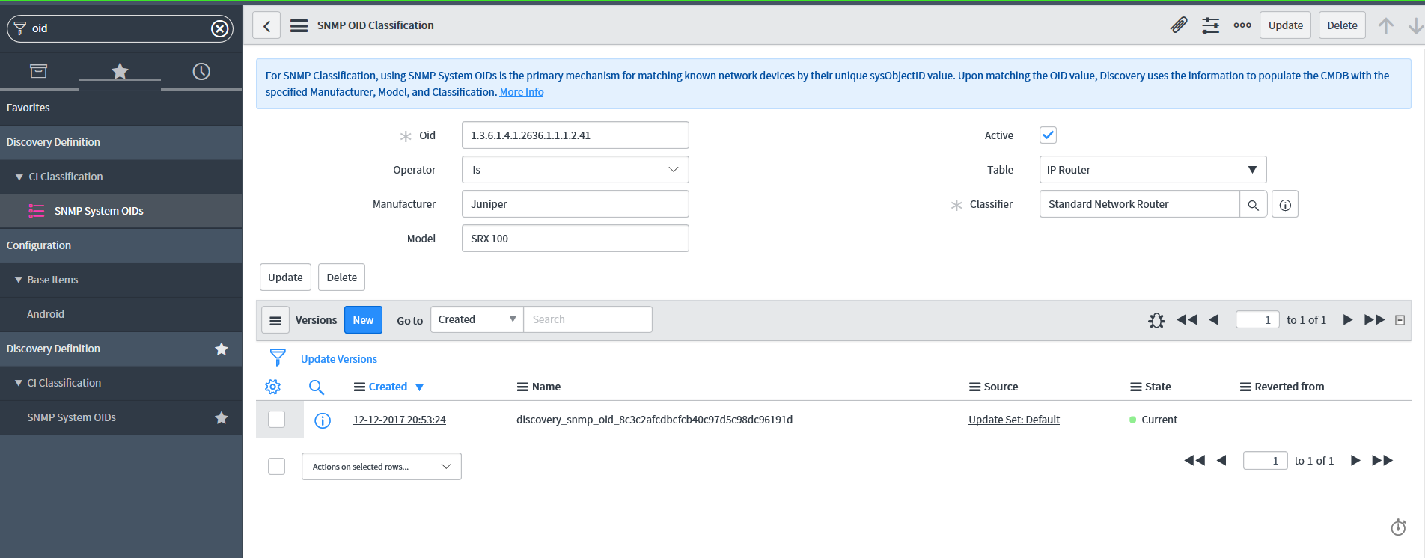Edit the Classifier reference field

1139,204
